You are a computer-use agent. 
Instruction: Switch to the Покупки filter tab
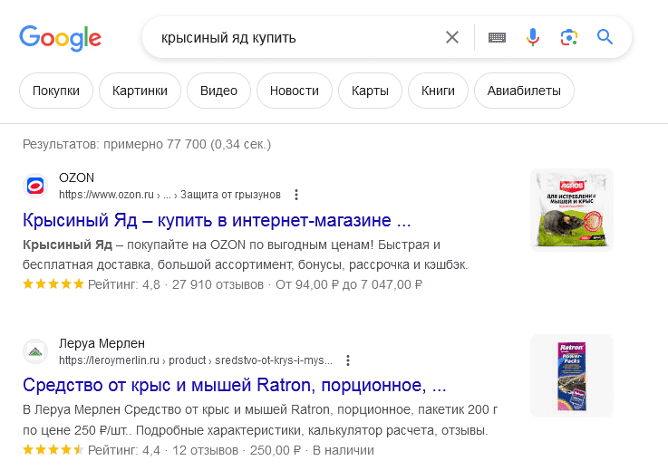(x=56, y=91)
